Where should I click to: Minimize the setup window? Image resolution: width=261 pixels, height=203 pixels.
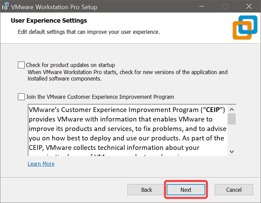pos(201,6)
